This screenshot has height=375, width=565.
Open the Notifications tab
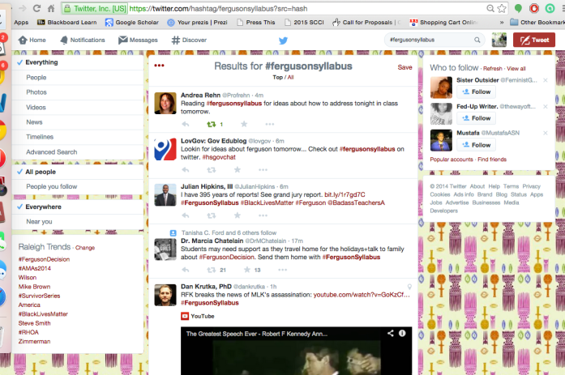[x=83, y=40]
